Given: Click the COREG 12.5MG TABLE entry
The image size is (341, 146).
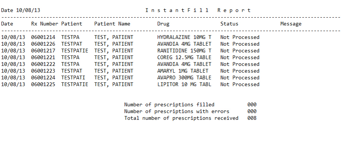Looking at the screenshot, I should point(184,58).
